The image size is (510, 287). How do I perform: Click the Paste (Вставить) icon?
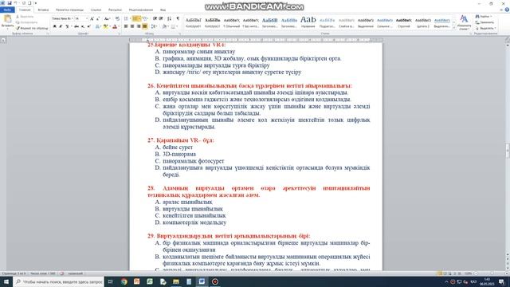pos(7,19)
